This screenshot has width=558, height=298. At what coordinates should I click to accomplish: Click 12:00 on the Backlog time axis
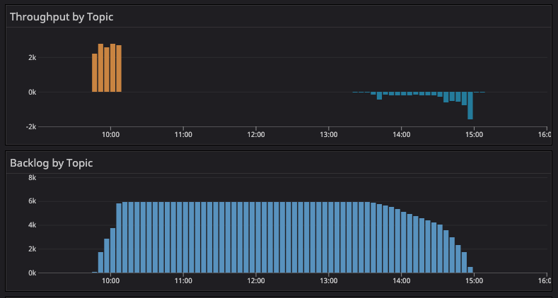coord(256,281)
